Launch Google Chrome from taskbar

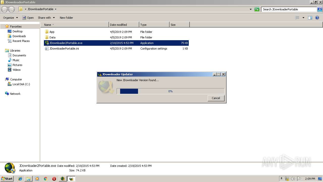pyautogui.click(x=45, y=179)
